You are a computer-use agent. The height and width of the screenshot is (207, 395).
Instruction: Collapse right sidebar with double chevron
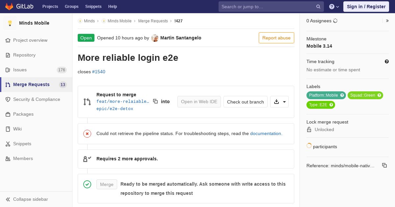coord(387,21)
